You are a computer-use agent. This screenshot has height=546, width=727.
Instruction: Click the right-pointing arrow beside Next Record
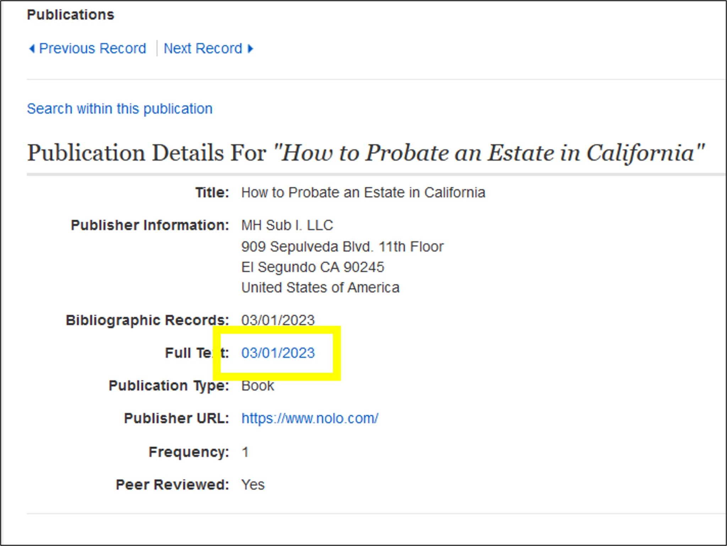point(251,48)
